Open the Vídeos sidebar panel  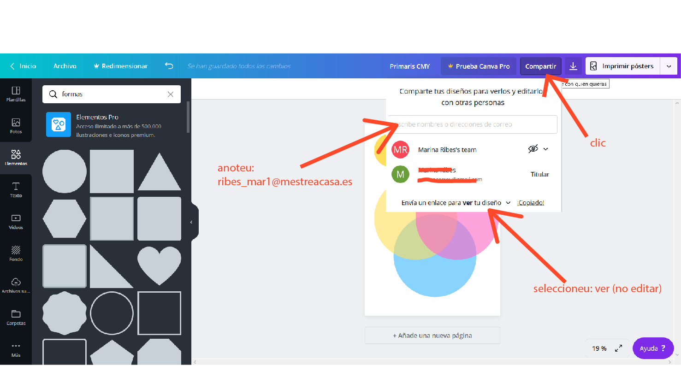[16, 221]
